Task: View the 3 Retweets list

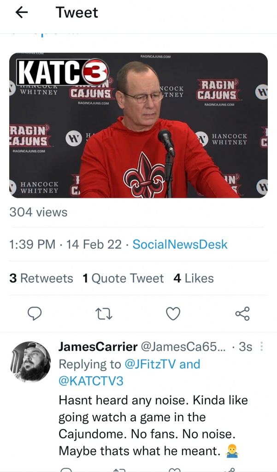Action: (x=41, y=278)
